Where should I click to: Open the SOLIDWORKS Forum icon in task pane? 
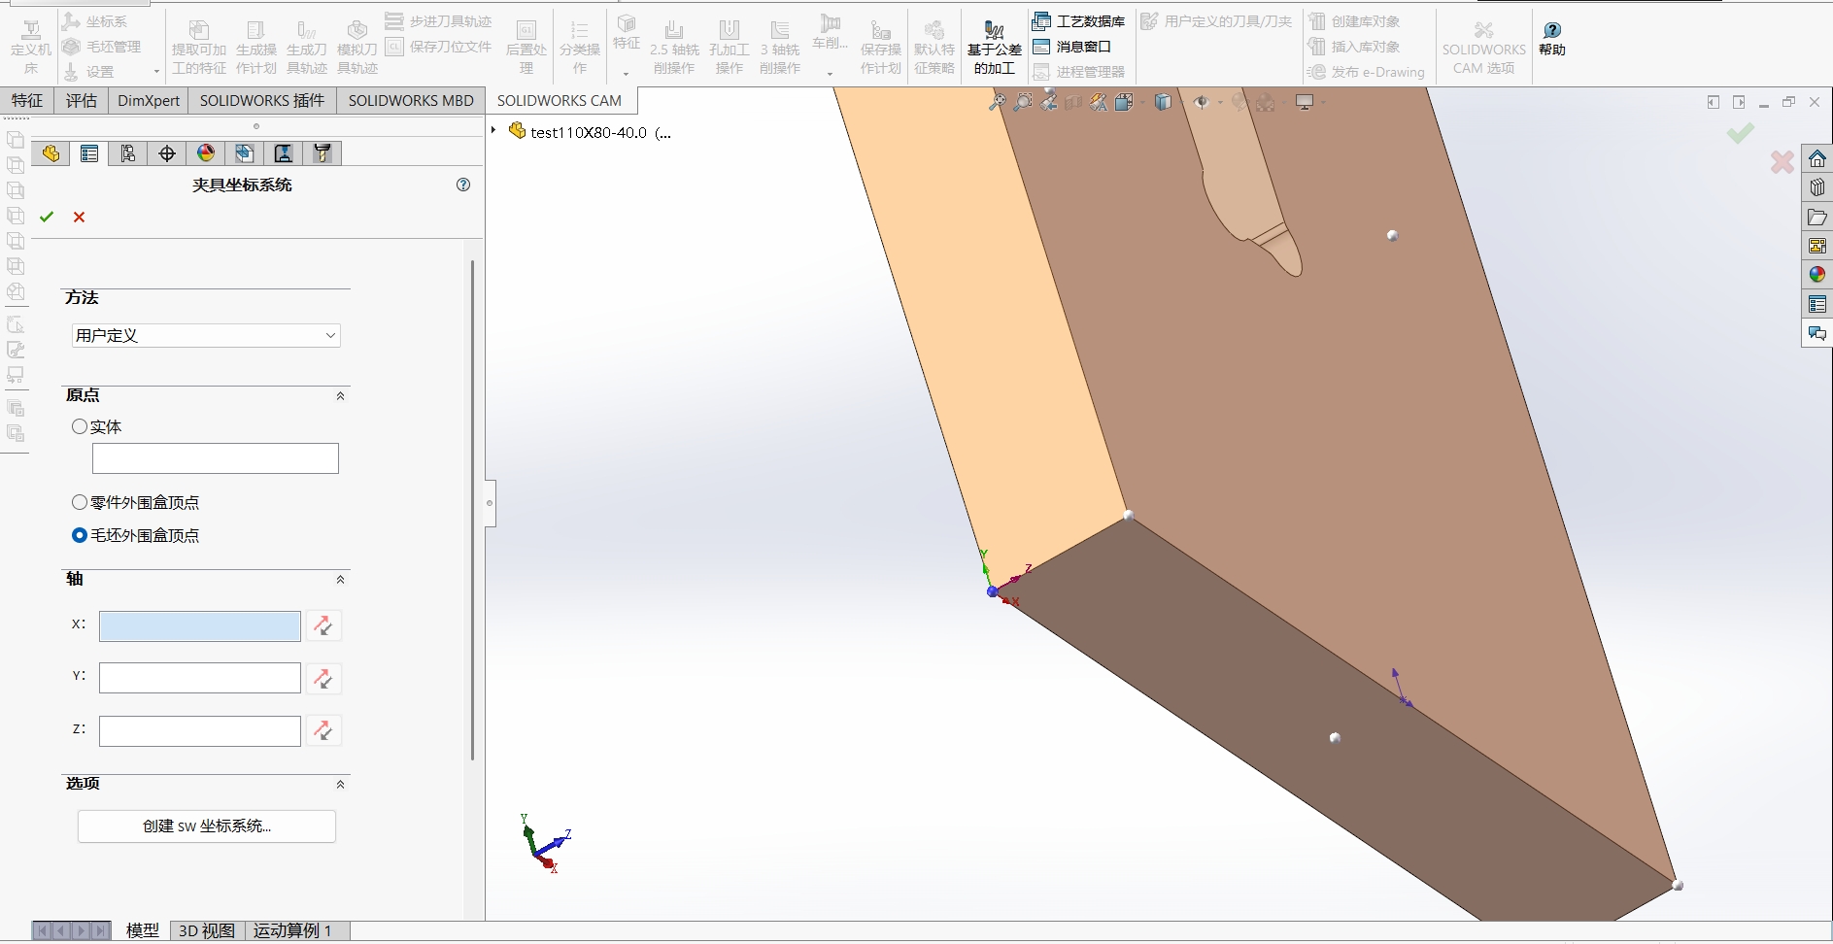tap(1817, 333)
